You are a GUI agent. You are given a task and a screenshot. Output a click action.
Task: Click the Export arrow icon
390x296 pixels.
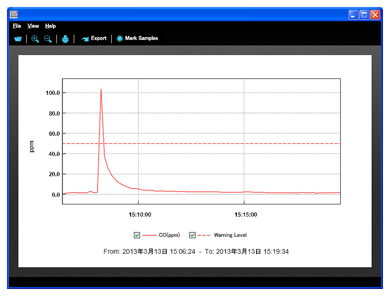pos(85,39)
